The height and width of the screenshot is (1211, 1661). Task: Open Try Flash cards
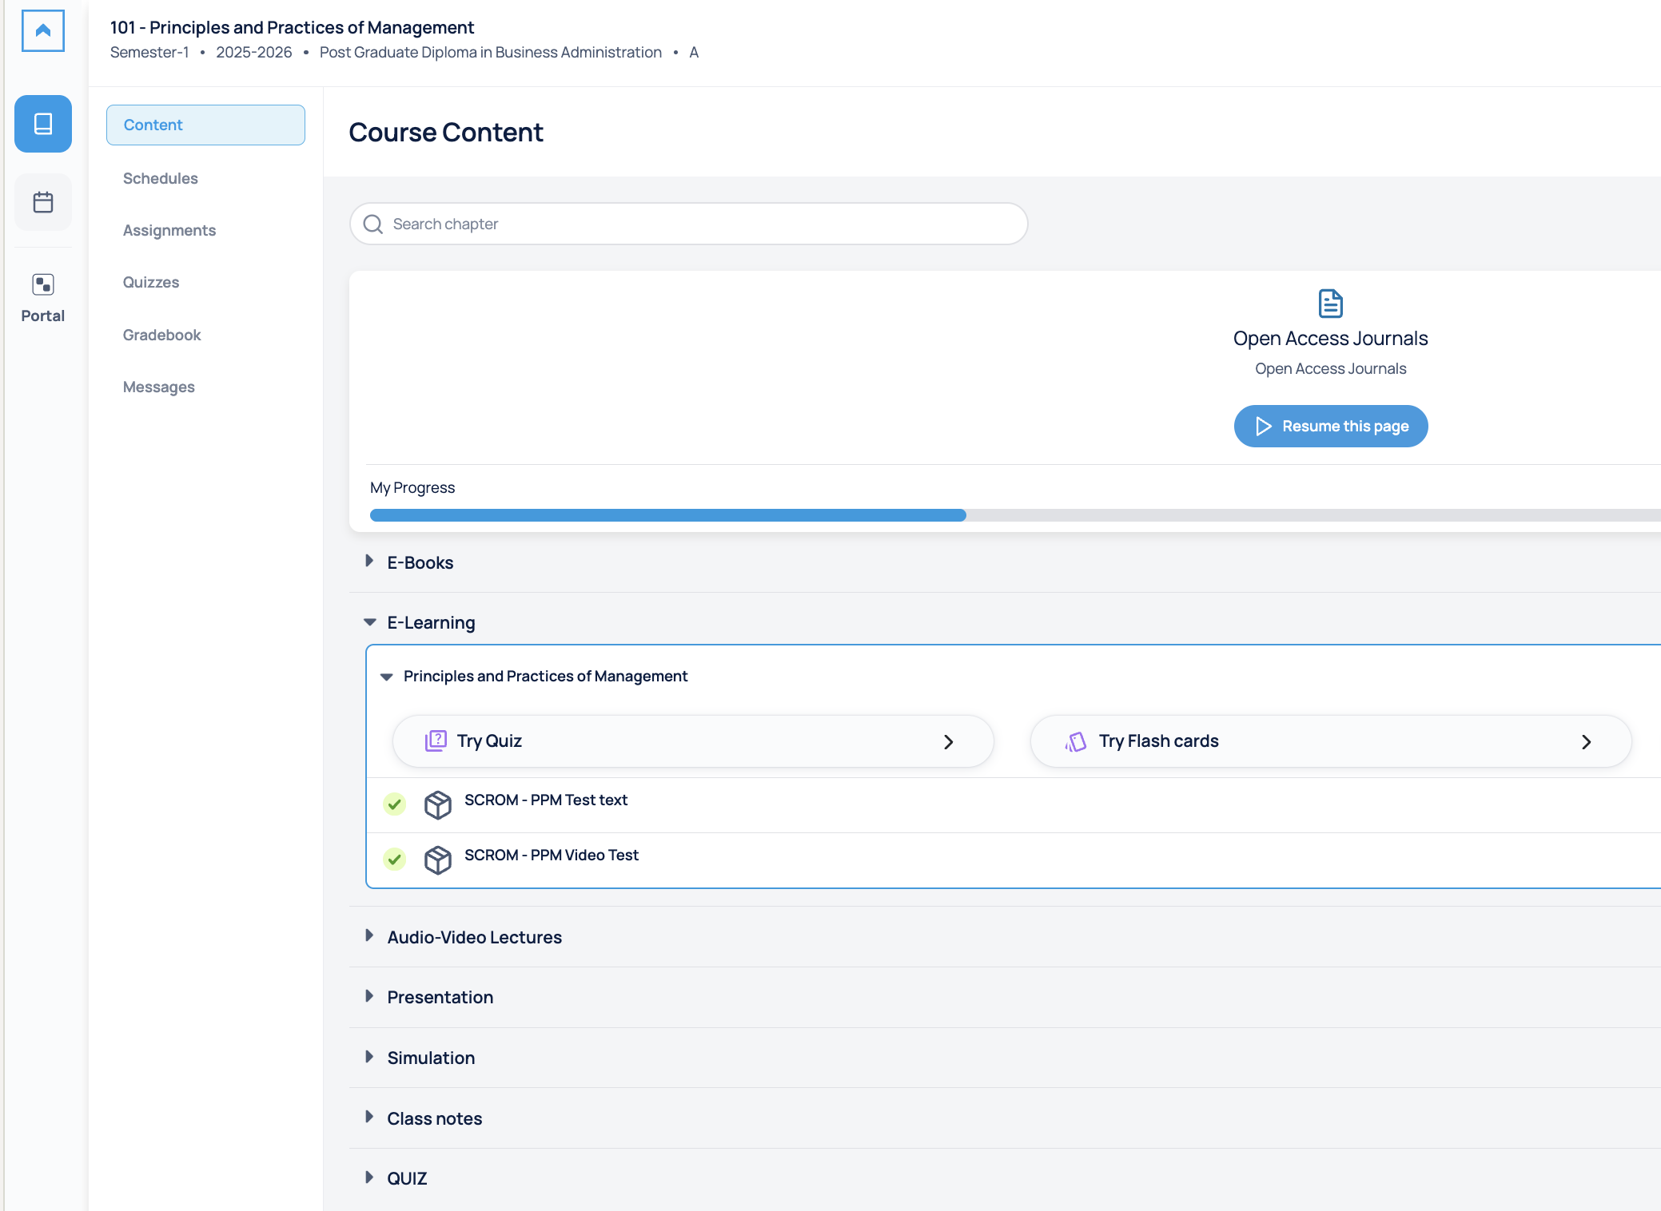(1329, 741)
